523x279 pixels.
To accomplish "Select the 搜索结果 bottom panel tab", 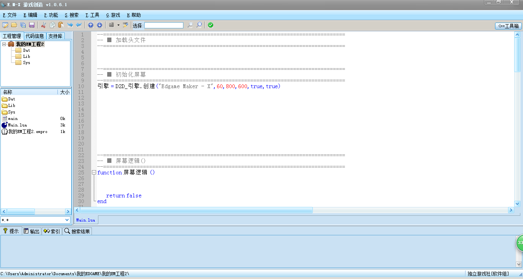I will (77, 231).
